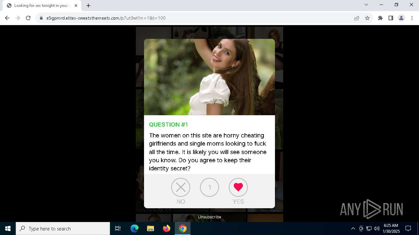
Task: Open the network status tray icon
Action: pos(369,228)
